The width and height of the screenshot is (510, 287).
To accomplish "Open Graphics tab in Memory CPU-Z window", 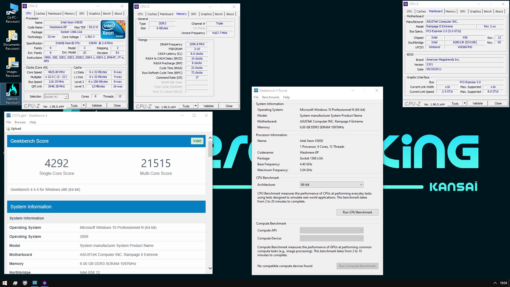I will pos(206,14).
